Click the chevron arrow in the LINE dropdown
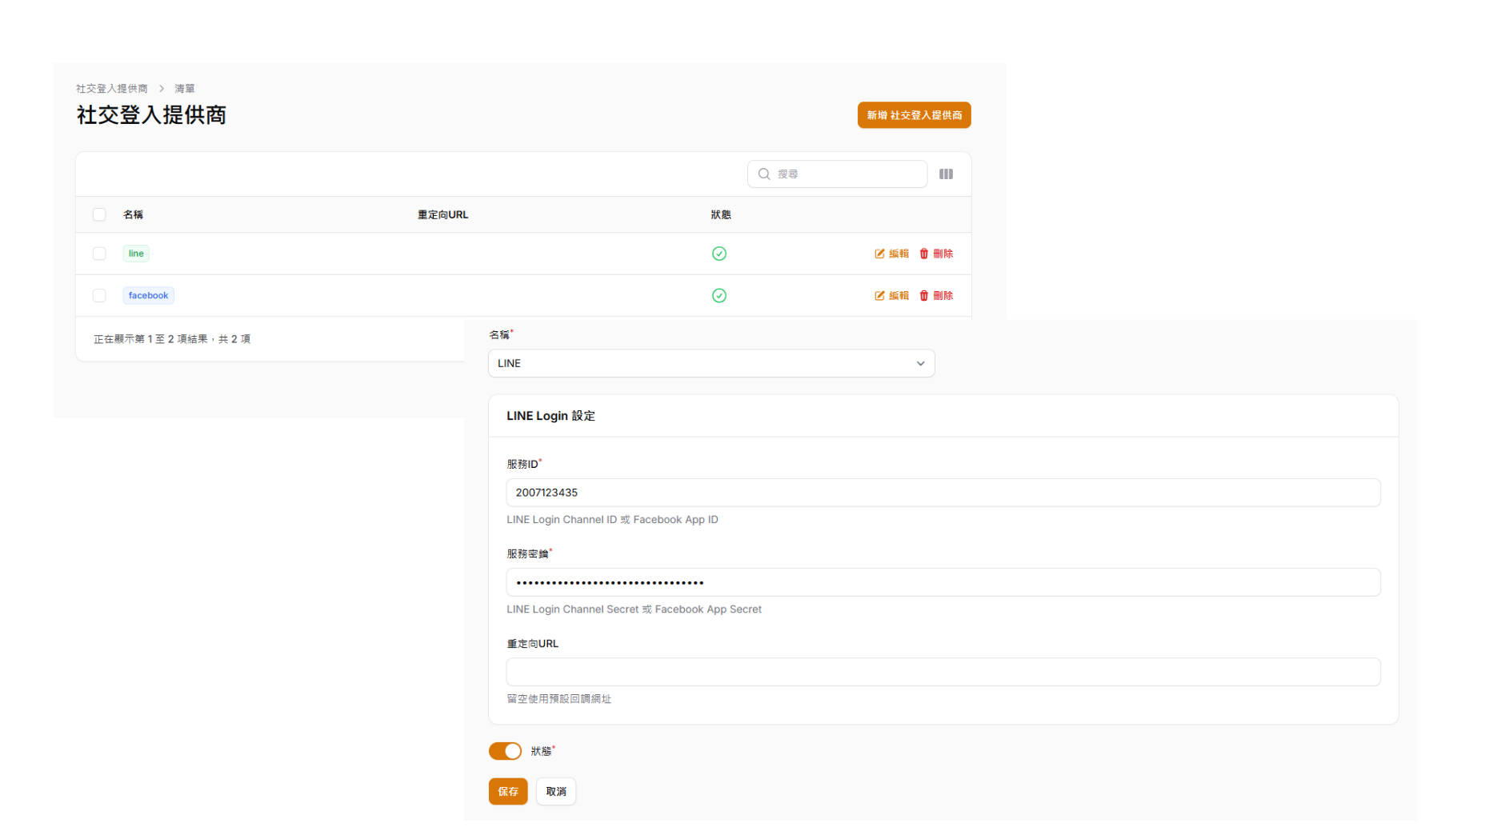1485x835 pixels. [920, 363]
